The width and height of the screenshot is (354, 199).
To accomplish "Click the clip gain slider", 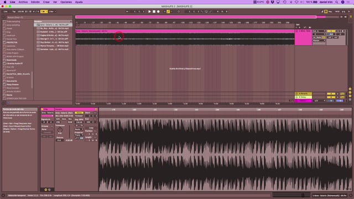I will [x=70, y=132].
